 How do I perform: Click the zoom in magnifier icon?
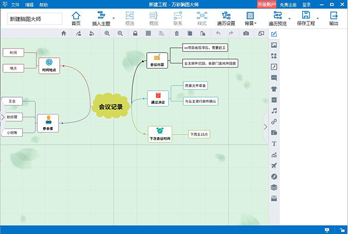107,34
